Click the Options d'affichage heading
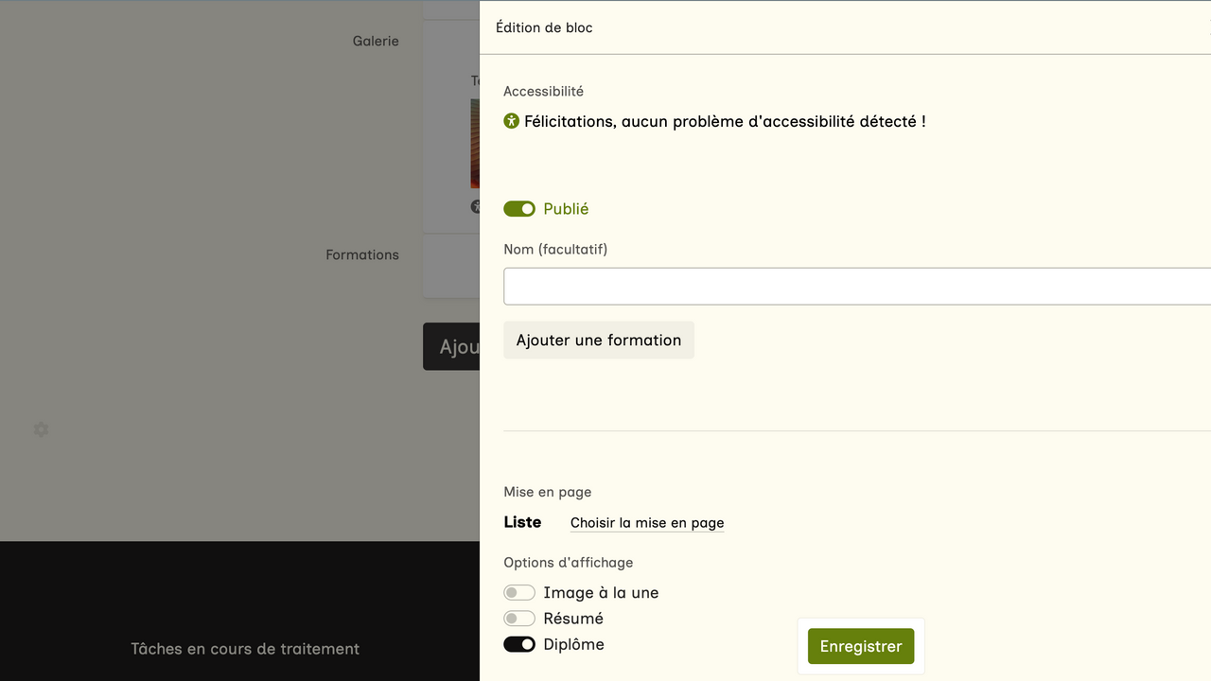The width and height of the screenshot is (1211, 681). (568, 563)
